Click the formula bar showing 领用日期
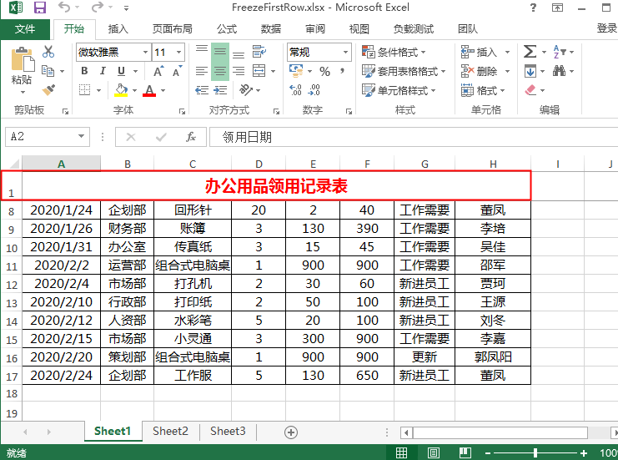Image resolution: width=618 pixels, height=460 pixels. point(414,137)
